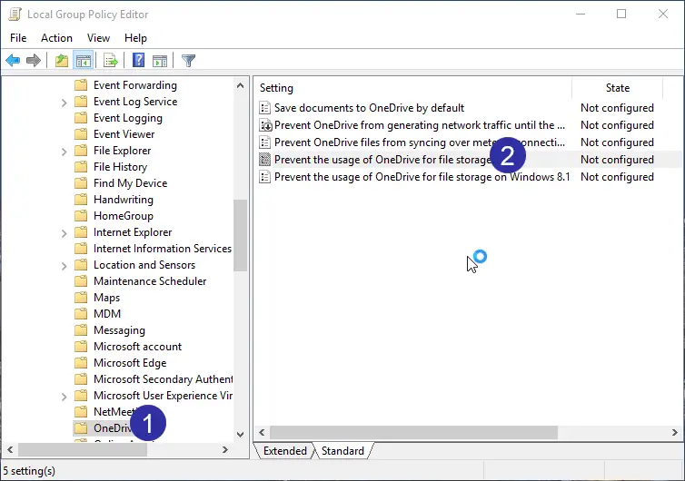Click the MDM folder icon
This screenshot has height=481, width=685.
click(x=81, y=314)
